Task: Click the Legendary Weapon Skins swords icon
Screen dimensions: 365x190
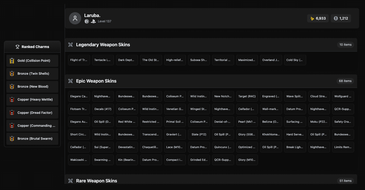Action: [71, 45]
